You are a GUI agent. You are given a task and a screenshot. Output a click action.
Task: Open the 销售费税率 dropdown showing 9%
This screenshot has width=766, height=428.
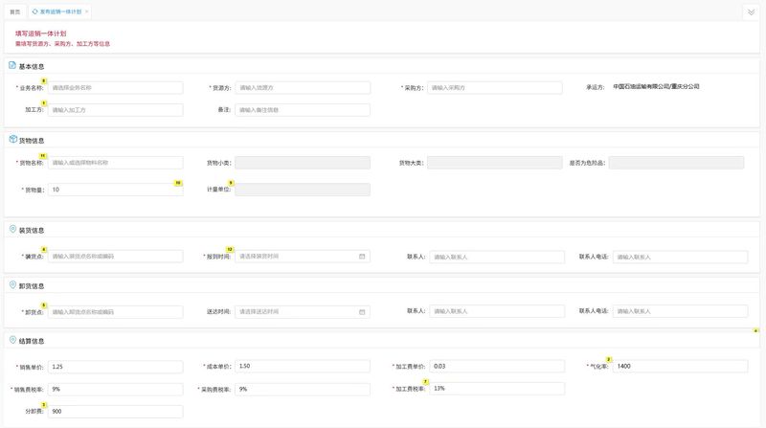[x=115, y=389]
